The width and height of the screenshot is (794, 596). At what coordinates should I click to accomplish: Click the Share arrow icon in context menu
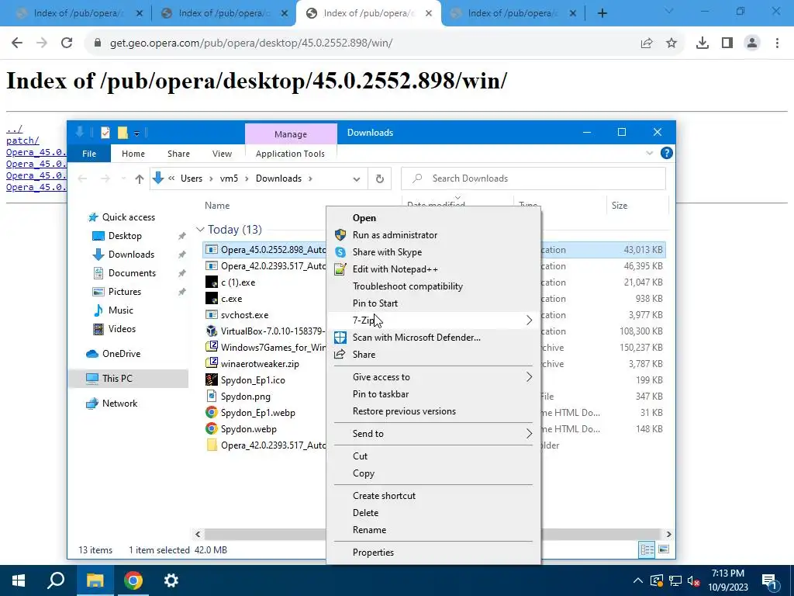pyautogui.click(x=340, y=354)
